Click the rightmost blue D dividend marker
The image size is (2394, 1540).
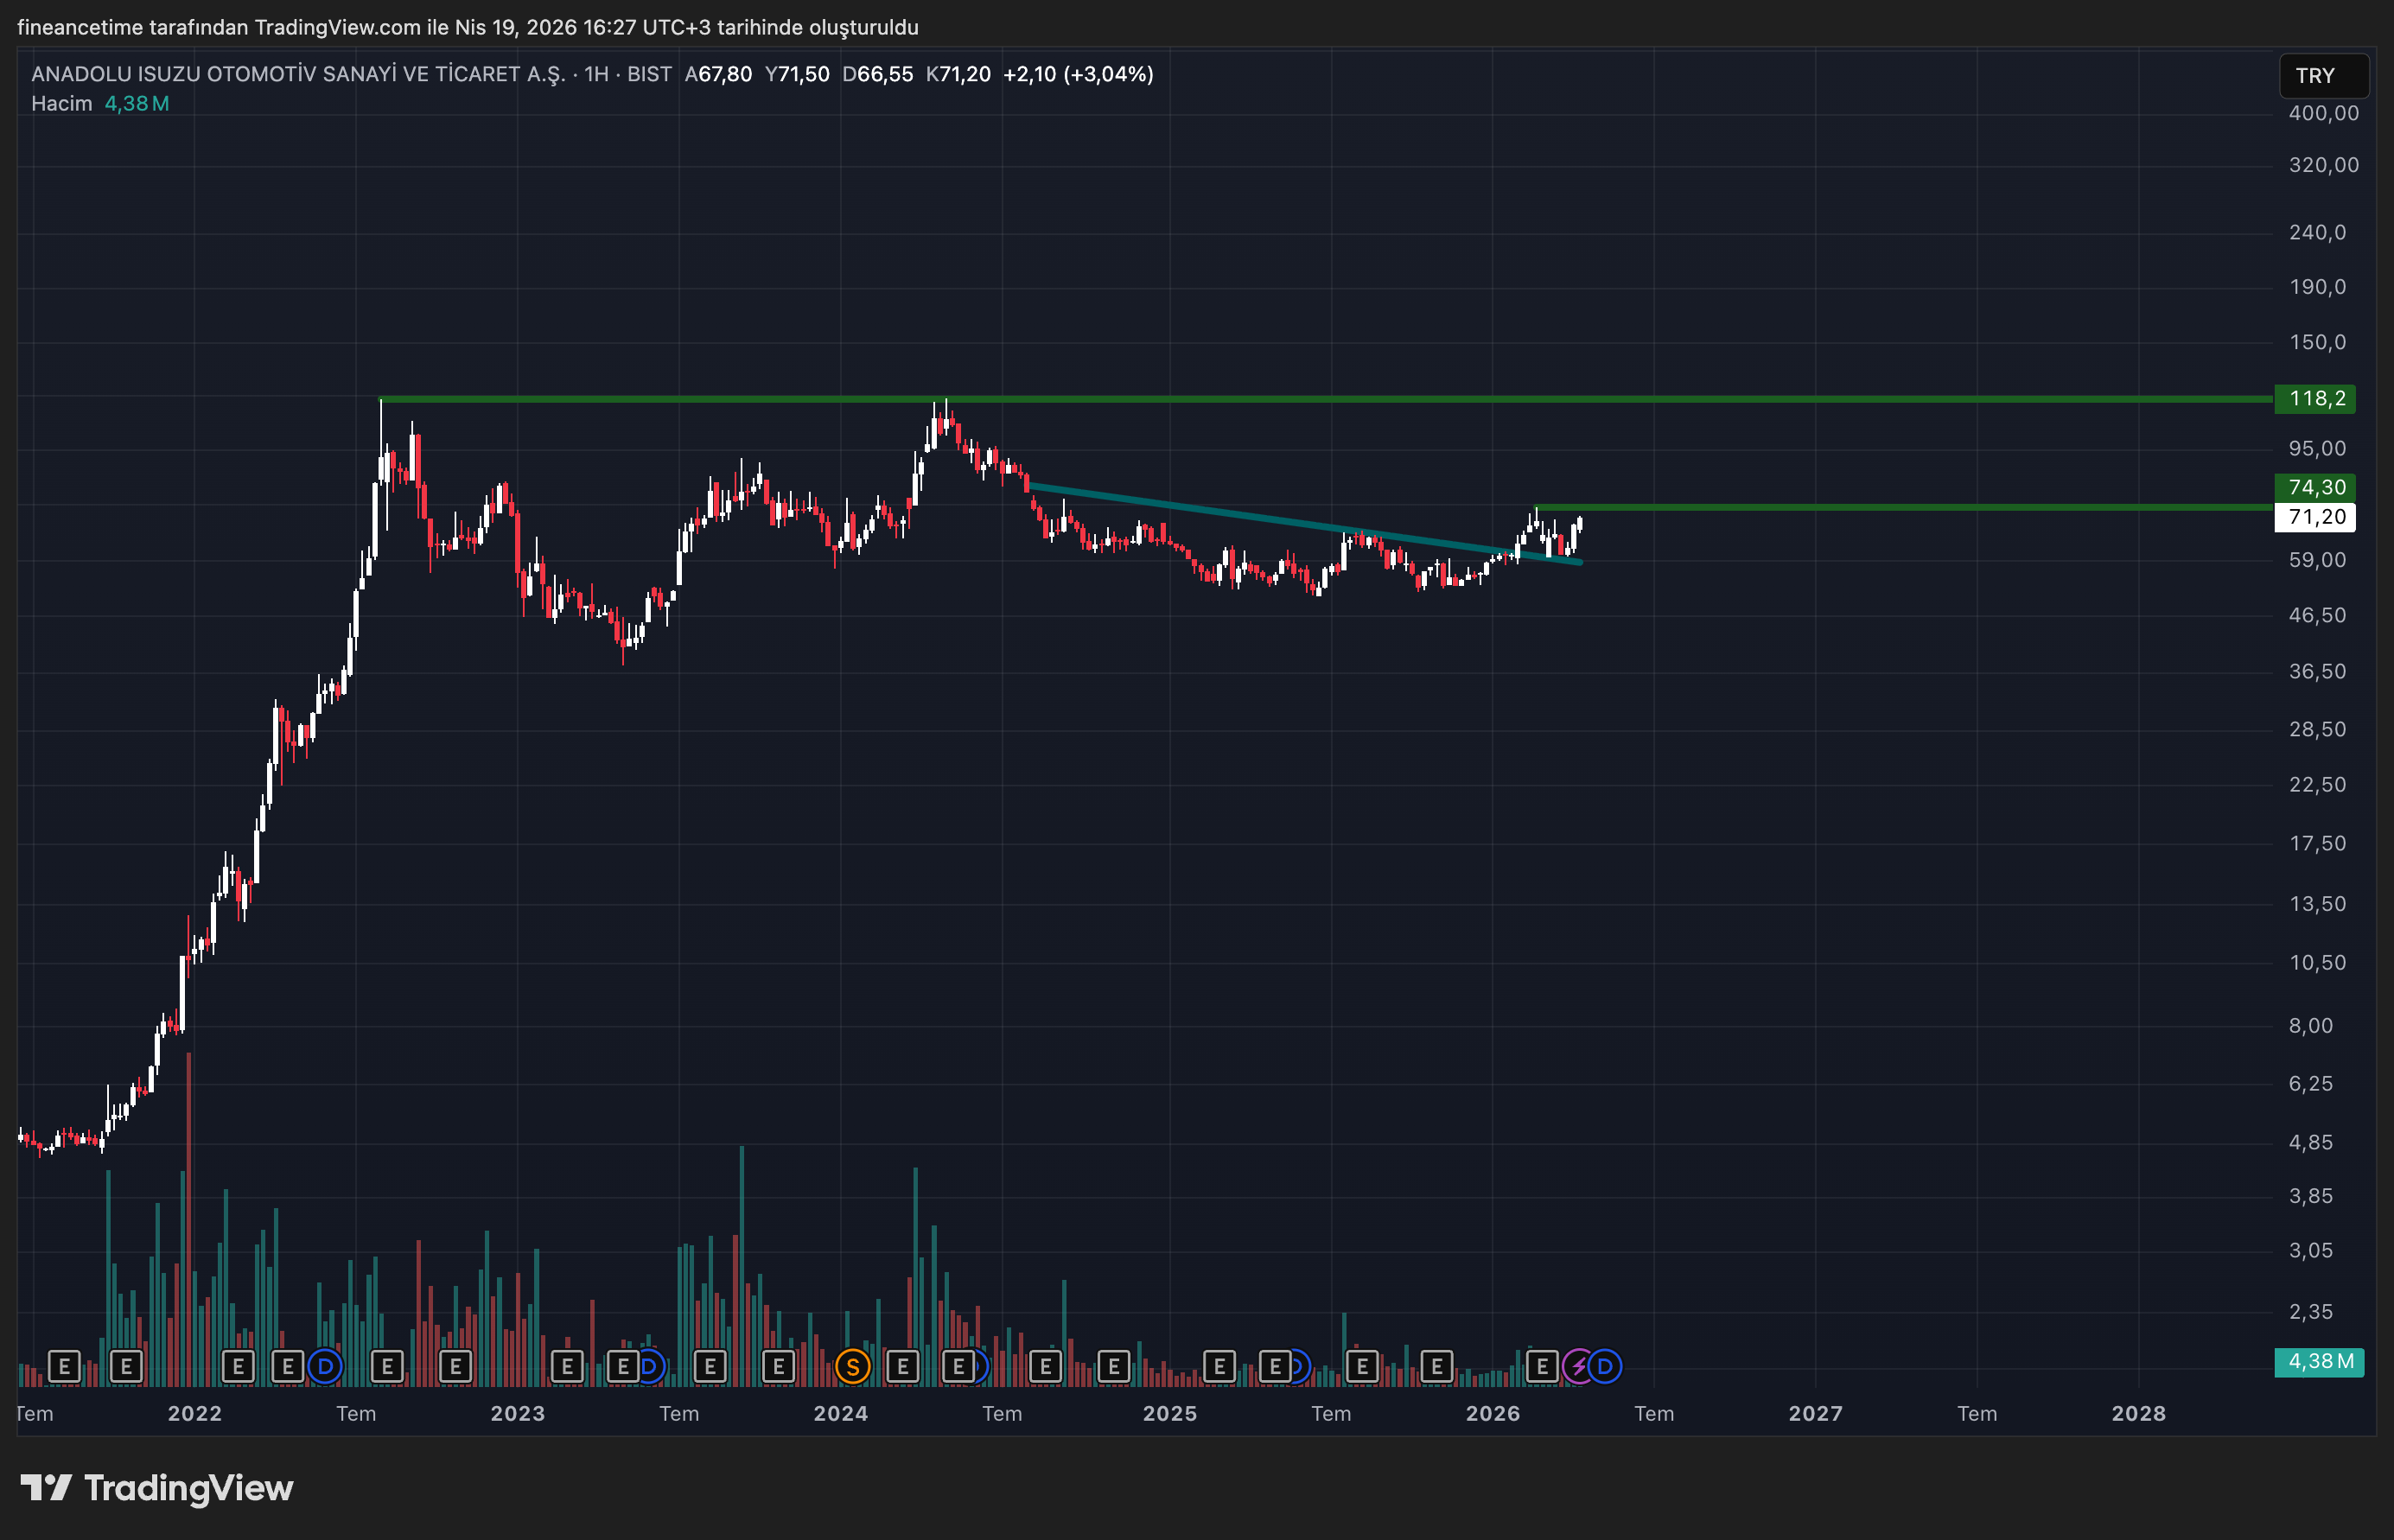1605,1366
